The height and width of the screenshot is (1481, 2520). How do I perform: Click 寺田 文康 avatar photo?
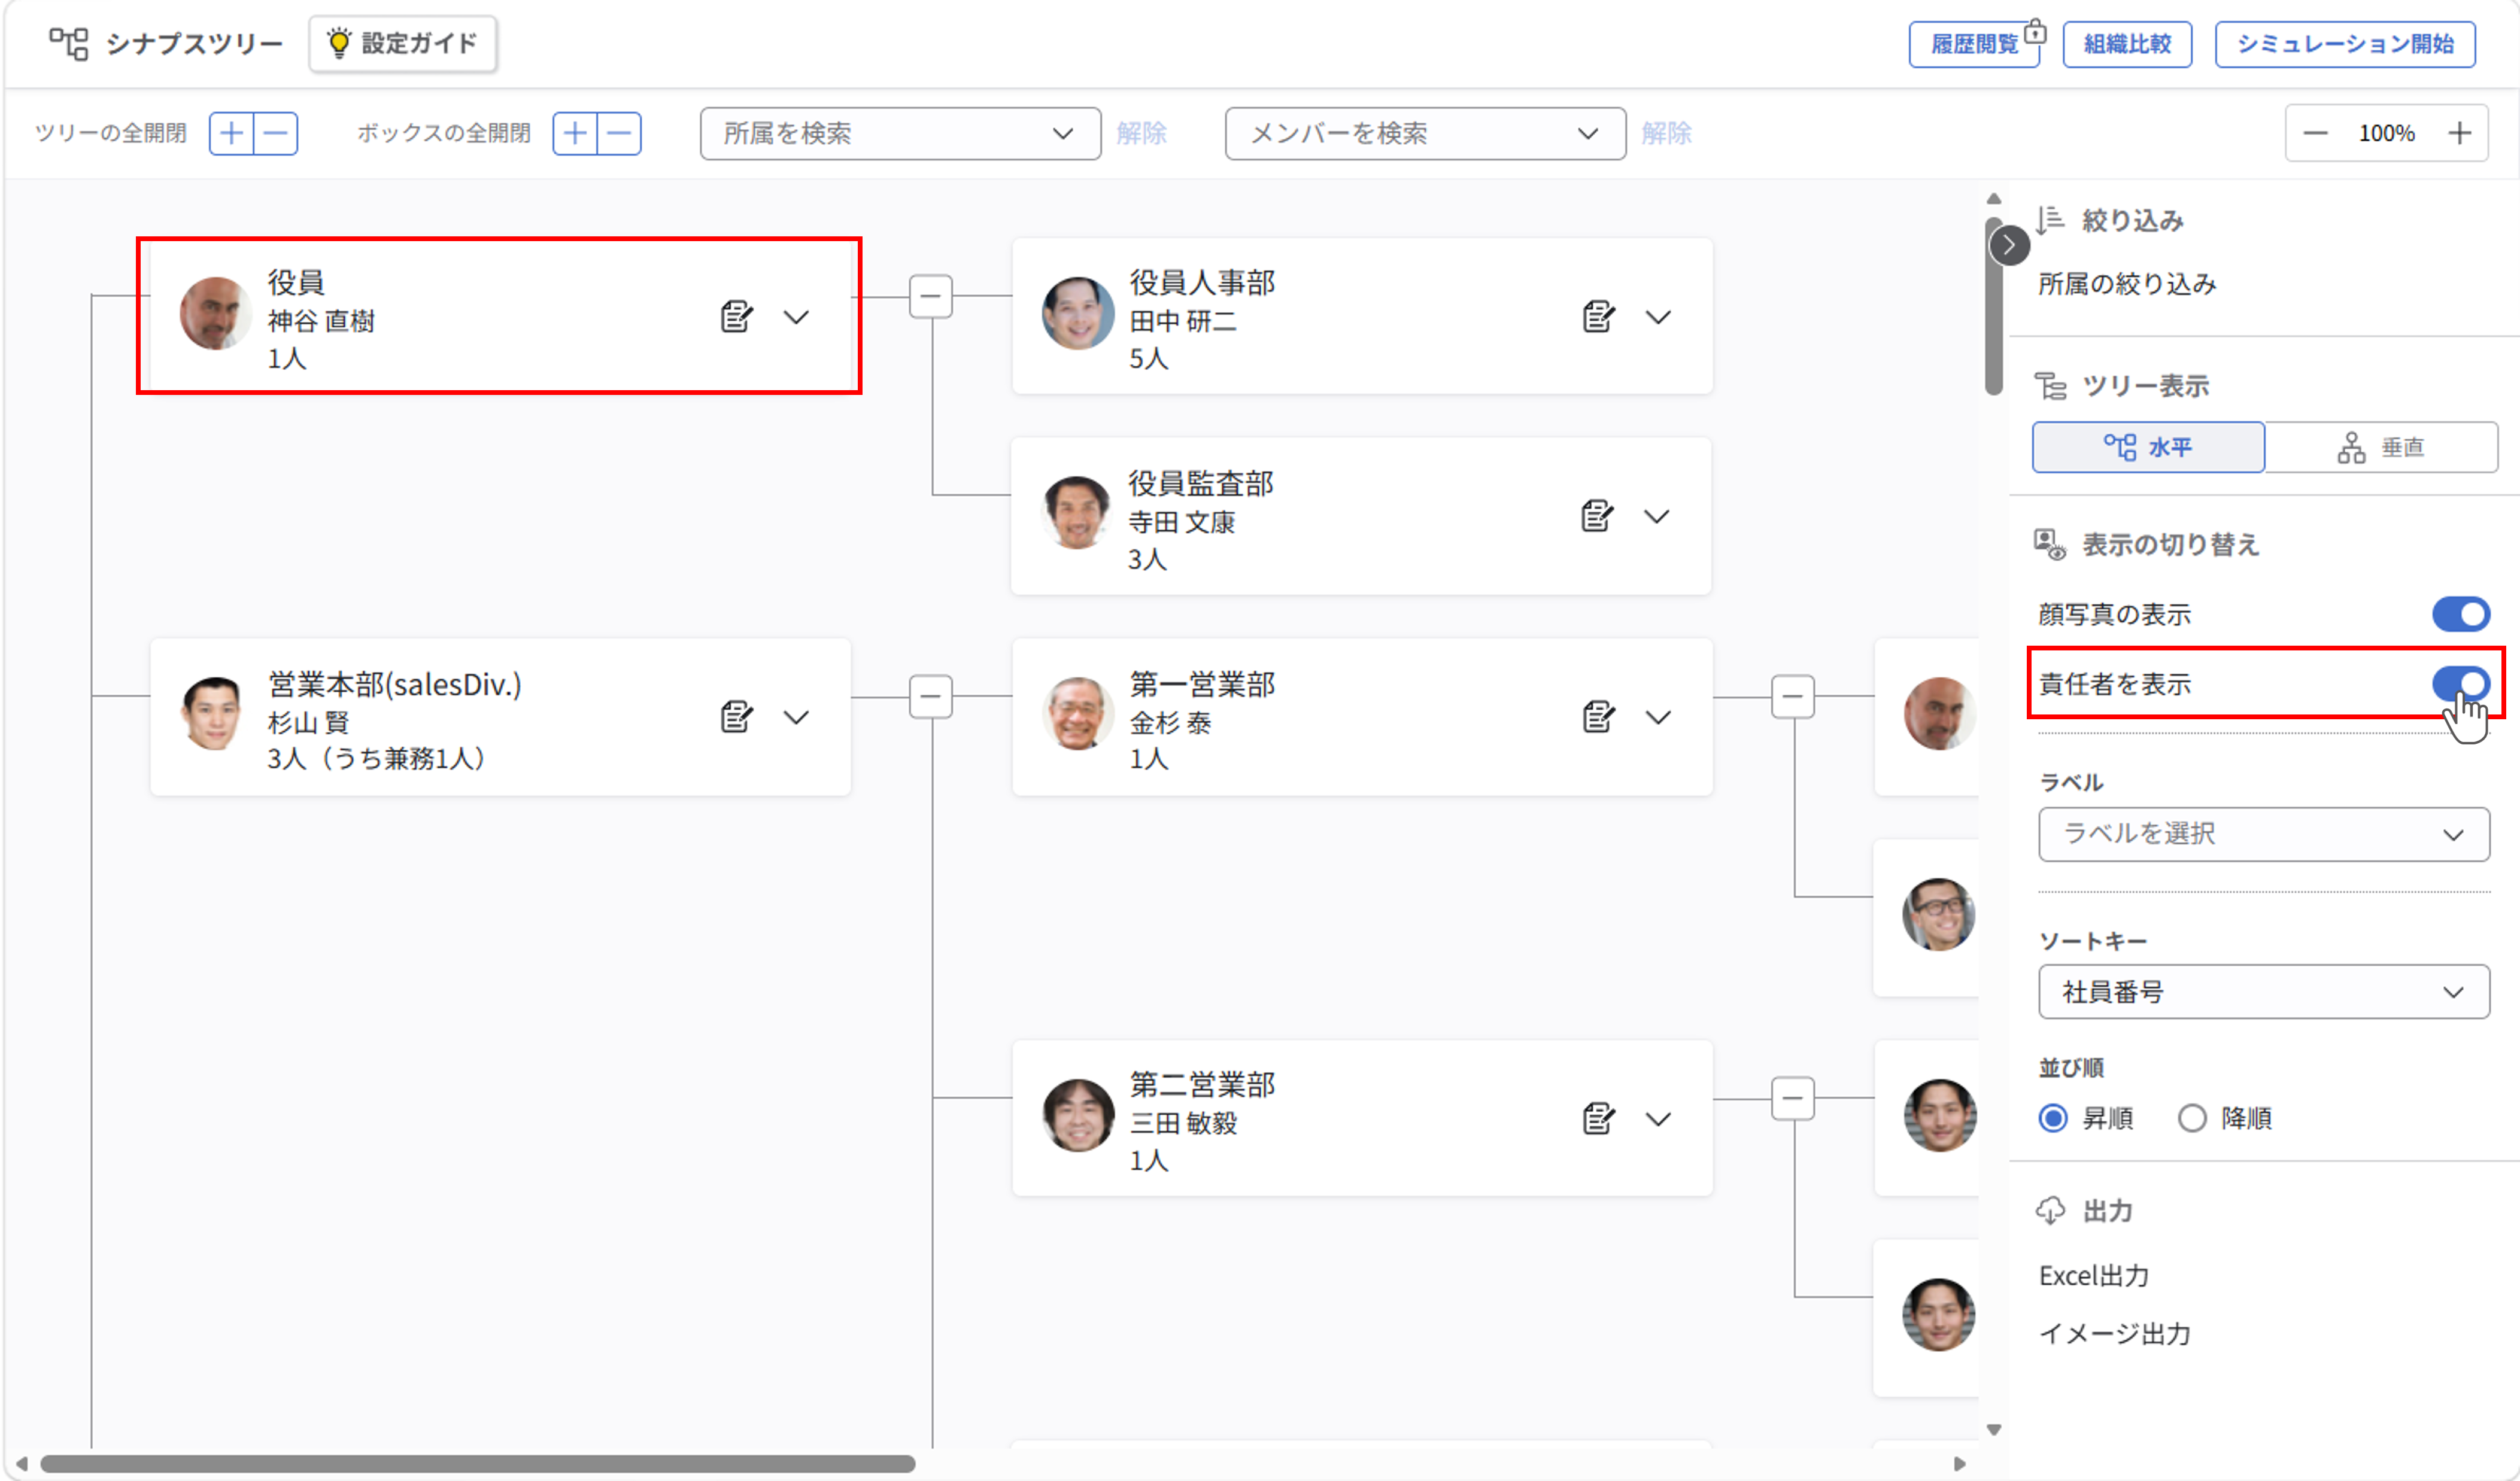coord(1077,513)
